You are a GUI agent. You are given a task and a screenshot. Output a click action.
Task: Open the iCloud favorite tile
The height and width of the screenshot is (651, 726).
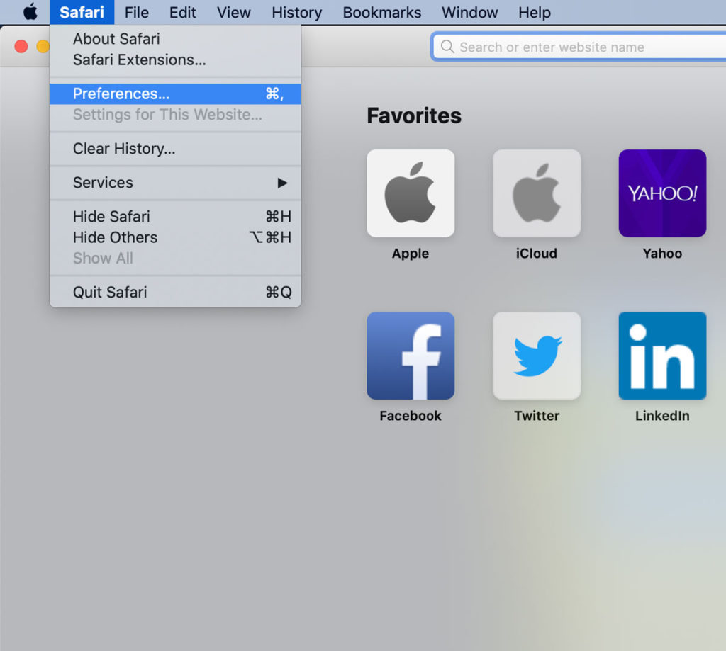click(537, 193)
